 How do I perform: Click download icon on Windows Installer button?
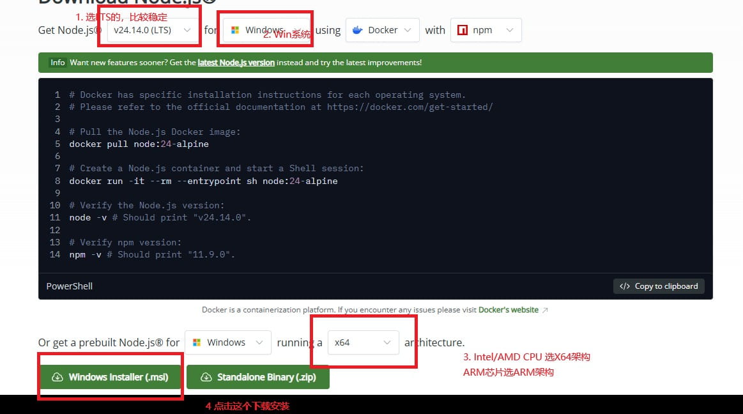coord(57,377)
